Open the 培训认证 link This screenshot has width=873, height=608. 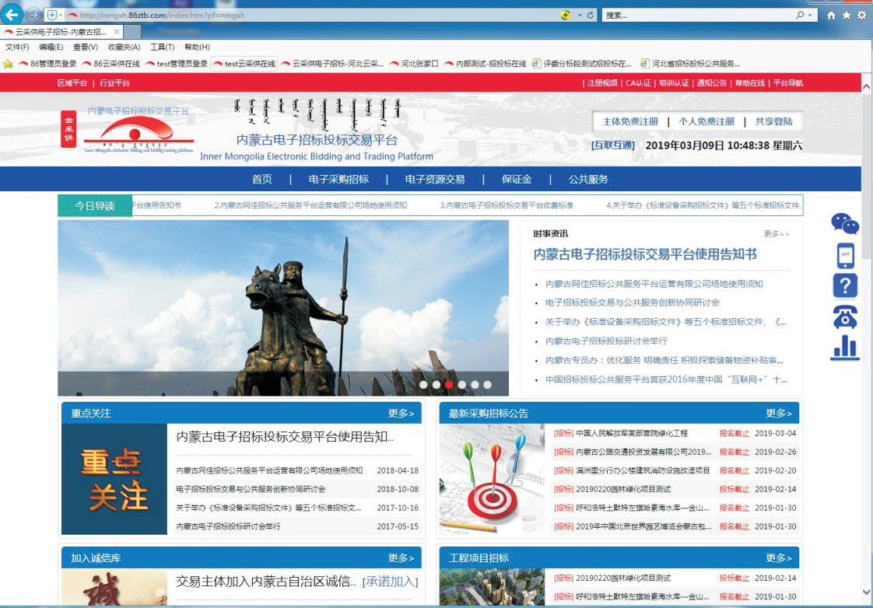point(674,83)
